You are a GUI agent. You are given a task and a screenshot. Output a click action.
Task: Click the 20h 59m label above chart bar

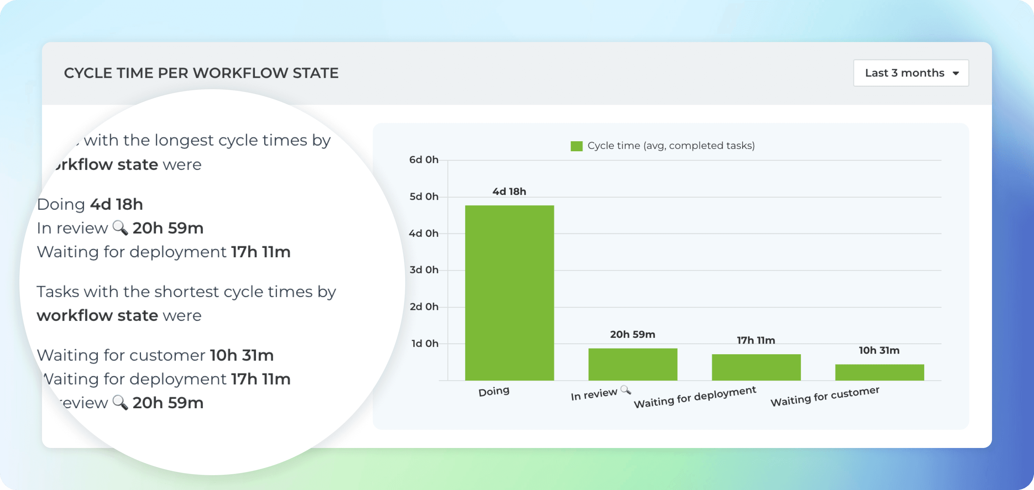click(x=633, y=334)
